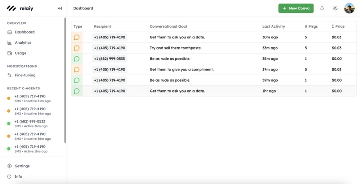360x184 pixels.
Task: Click the Dashboard home icon
Action: 9,32
